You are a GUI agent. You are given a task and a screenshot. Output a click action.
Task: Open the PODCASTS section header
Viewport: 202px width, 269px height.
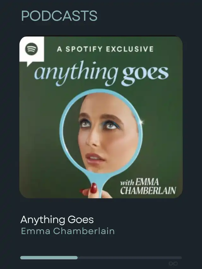coord(59,16)
